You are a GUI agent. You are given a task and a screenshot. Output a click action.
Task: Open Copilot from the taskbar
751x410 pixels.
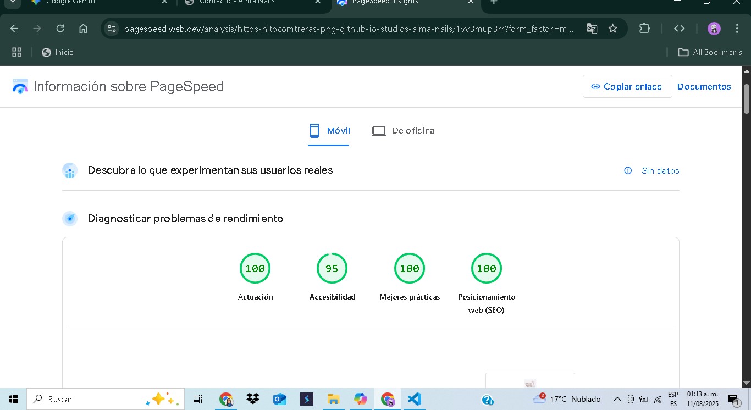(360, 399)
